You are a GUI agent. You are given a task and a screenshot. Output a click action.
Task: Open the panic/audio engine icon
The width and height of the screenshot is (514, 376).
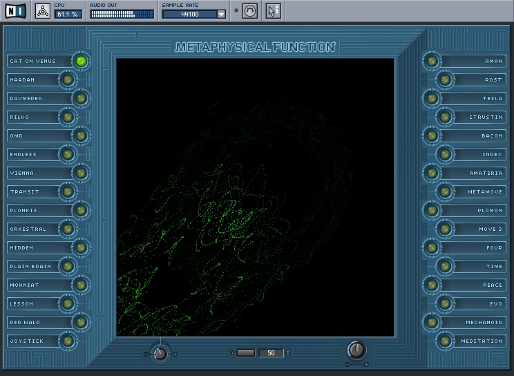coord(43,11)
